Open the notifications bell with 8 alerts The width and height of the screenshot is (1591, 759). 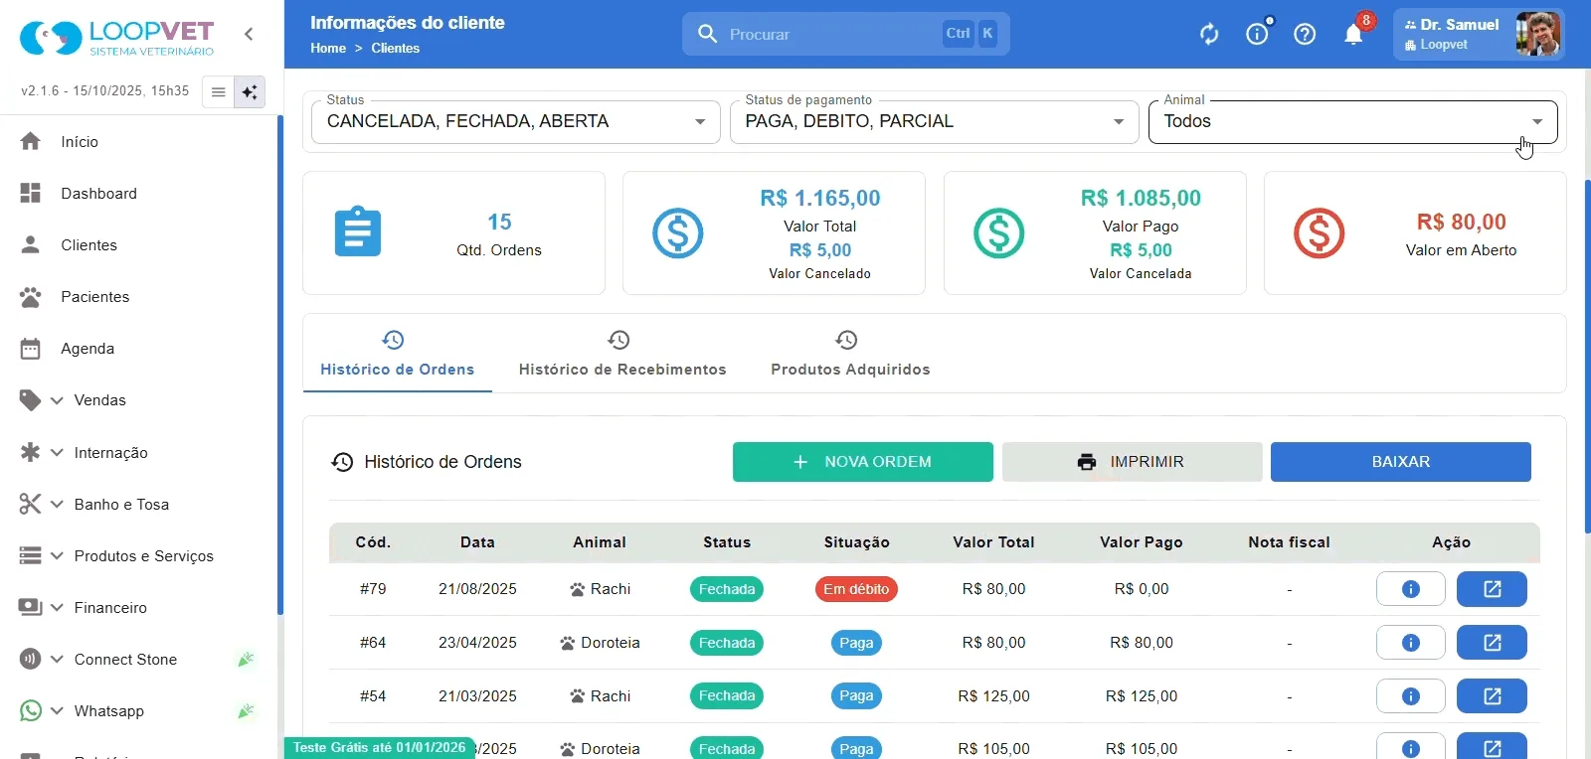(1353, 35)
